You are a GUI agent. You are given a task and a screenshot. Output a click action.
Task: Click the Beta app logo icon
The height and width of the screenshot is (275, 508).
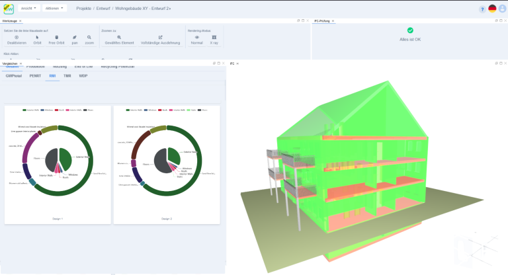point(9,9)
